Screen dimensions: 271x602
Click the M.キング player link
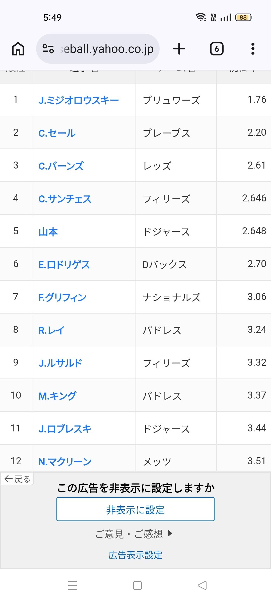[57, 396]
